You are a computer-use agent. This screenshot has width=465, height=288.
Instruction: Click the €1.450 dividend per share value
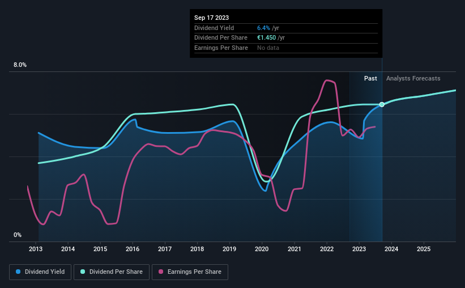266,38
